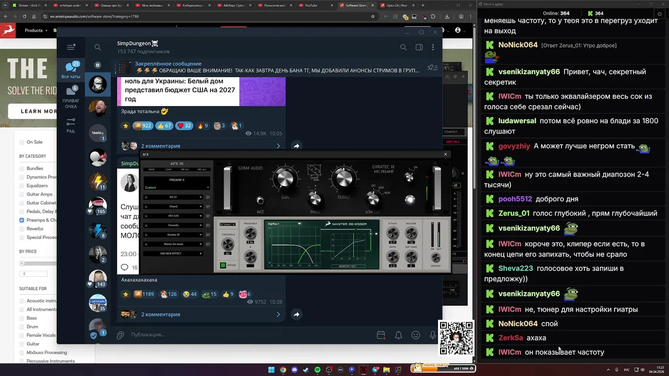Screen dimensions: 669x376
Task: Check the Bundles category checkbox
Action: (x=21, y=168)
